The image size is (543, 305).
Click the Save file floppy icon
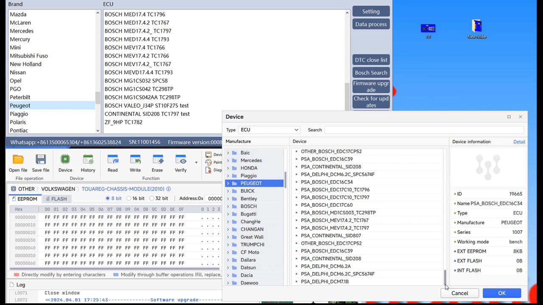[41, 160]
